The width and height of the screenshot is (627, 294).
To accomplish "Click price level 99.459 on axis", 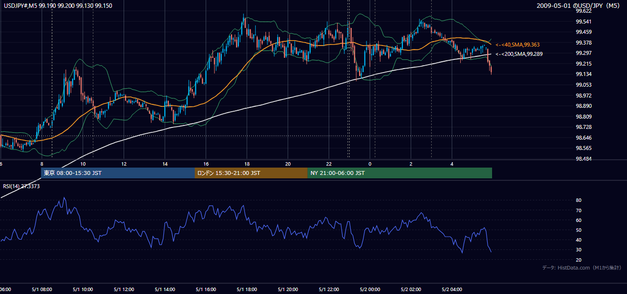I will pyautogui.click(x=583, y=32).
